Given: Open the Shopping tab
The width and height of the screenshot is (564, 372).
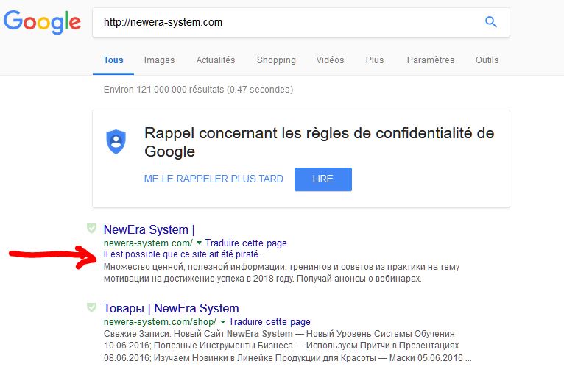Looking at the screenshot, I should coord(276,60).
